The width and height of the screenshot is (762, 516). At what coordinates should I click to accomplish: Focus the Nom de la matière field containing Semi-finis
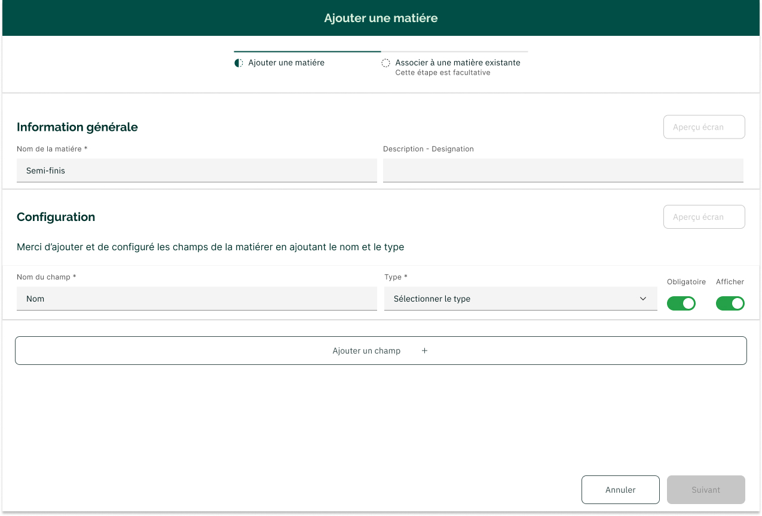197,171
